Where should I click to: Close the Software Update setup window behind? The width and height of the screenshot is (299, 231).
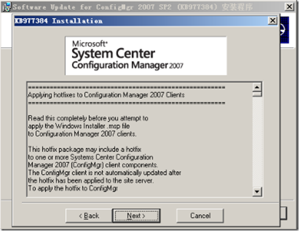289,7
